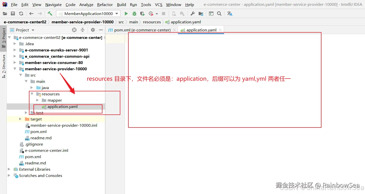Screen dimensions: 365x194
Task: Click the profiler run icon
Action: (151, 14)
